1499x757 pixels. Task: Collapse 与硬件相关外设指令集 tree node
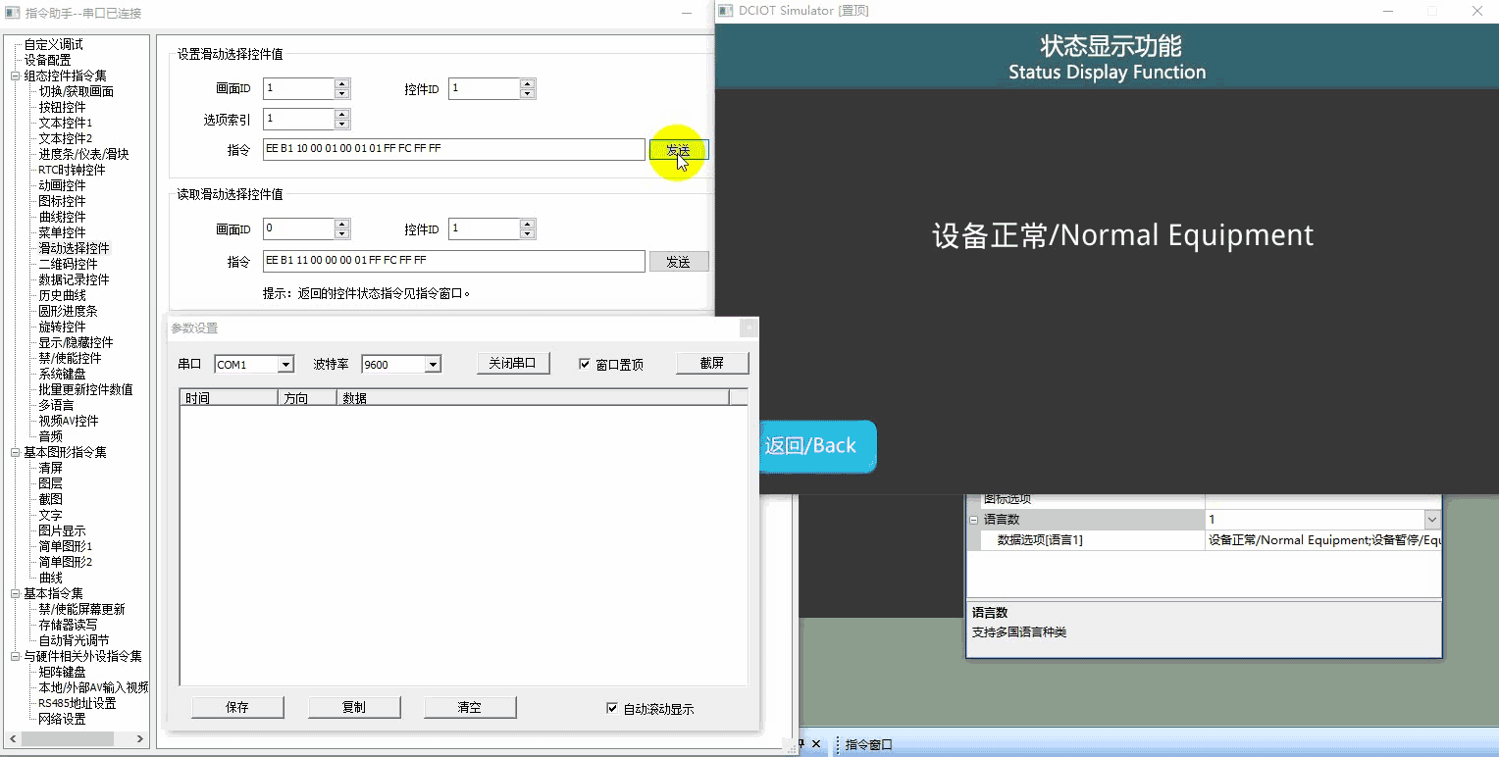[15, 656]
